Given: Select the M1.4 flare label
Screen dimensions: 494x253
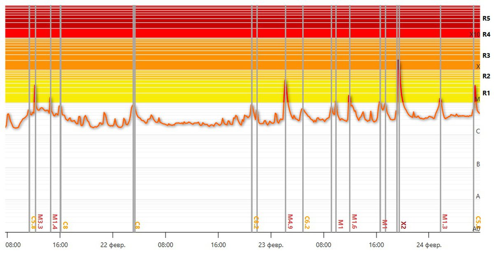Looking at the screenshot, I should 54,221.
